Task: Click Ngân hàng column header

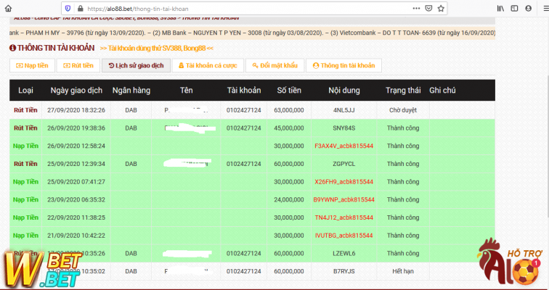Action: pos(131,90)
